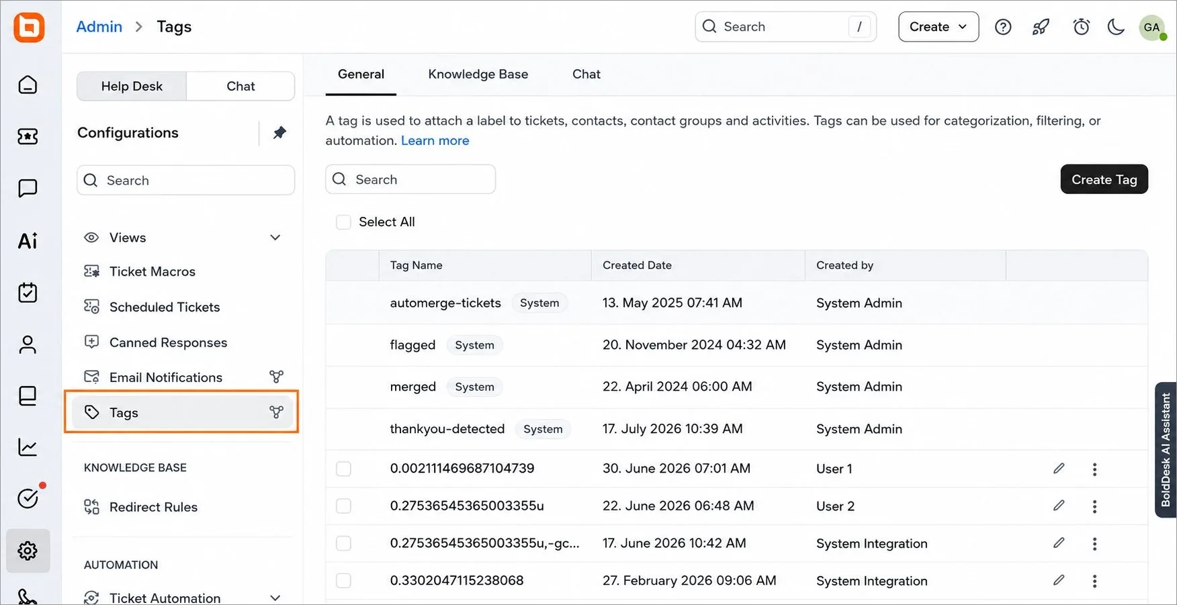Screen dimensions: 1177x605
Task: Focus the tag list Search field
Action: click(x=410, y=179)
